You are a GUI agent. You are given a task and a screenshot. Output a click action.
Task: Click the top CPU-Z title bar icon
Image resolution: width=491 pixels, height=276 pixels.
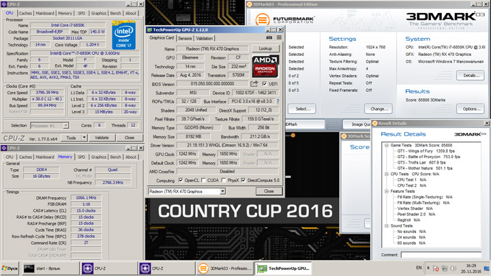tap(4, 4)
